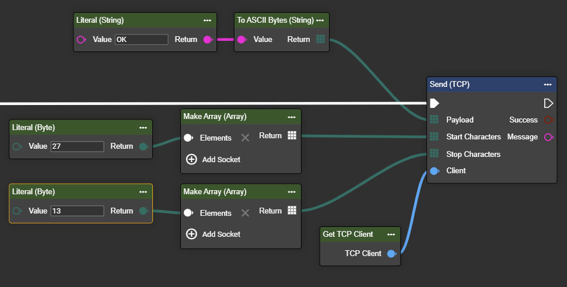
Task: Edit the Value field containing OK
Action: pos(141,40)
